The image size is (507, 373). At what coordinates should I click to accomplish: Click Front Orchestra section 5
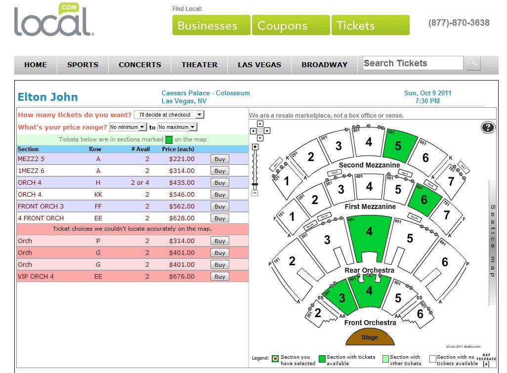point(398,298)
